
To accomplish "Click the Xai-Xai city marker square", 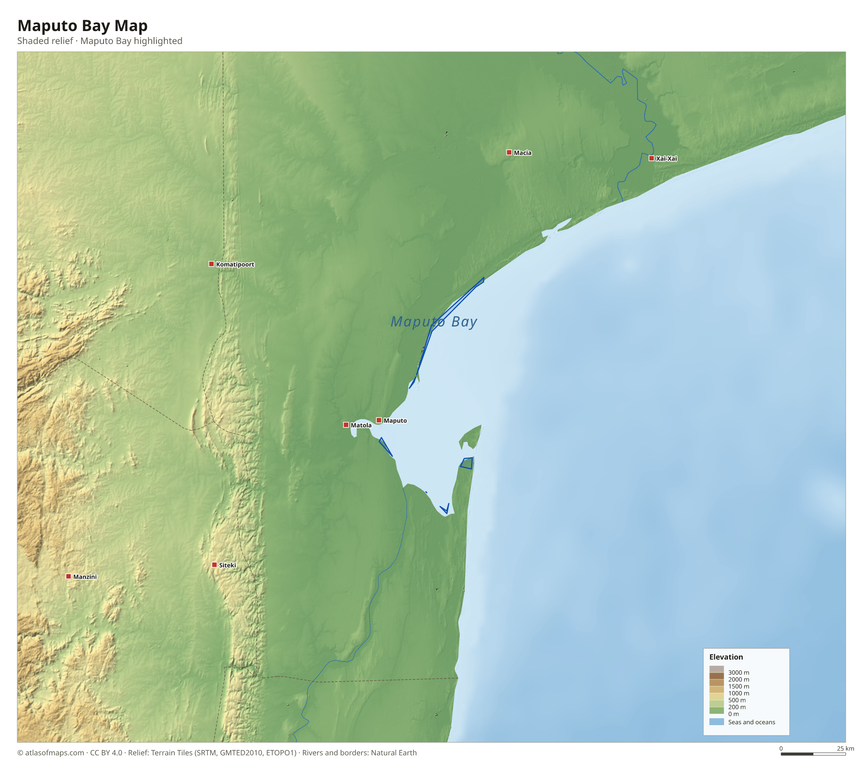I will pyautogui.click(x=652, y=158).
